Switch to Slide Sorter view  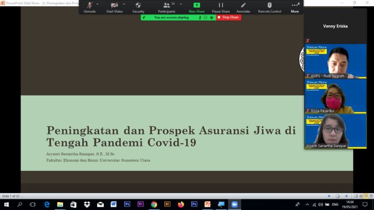[x=361, y=196]
